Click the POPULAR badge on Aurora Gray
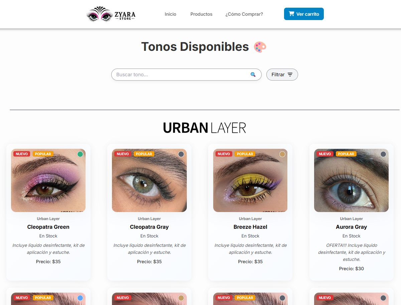401x305 pixels. 346,154
